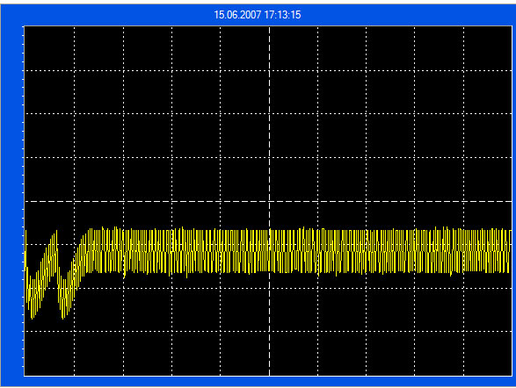Click the blue bottom border below the plot

tap(258, 381)
